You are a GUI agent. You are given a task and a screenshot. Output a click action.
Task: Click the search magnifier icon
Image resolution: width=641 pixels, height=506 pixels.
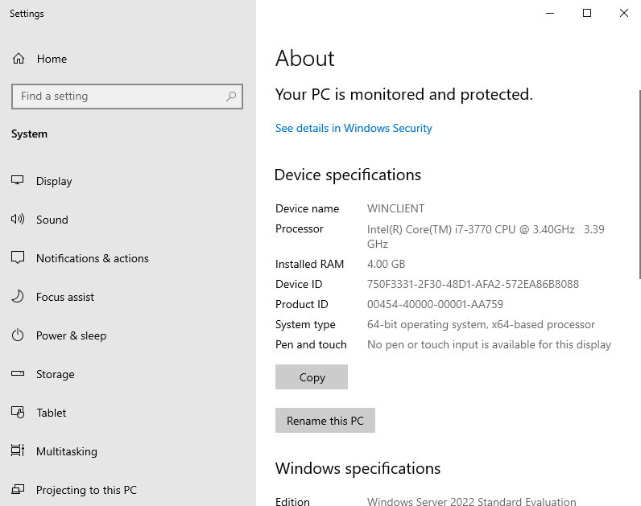231,97
